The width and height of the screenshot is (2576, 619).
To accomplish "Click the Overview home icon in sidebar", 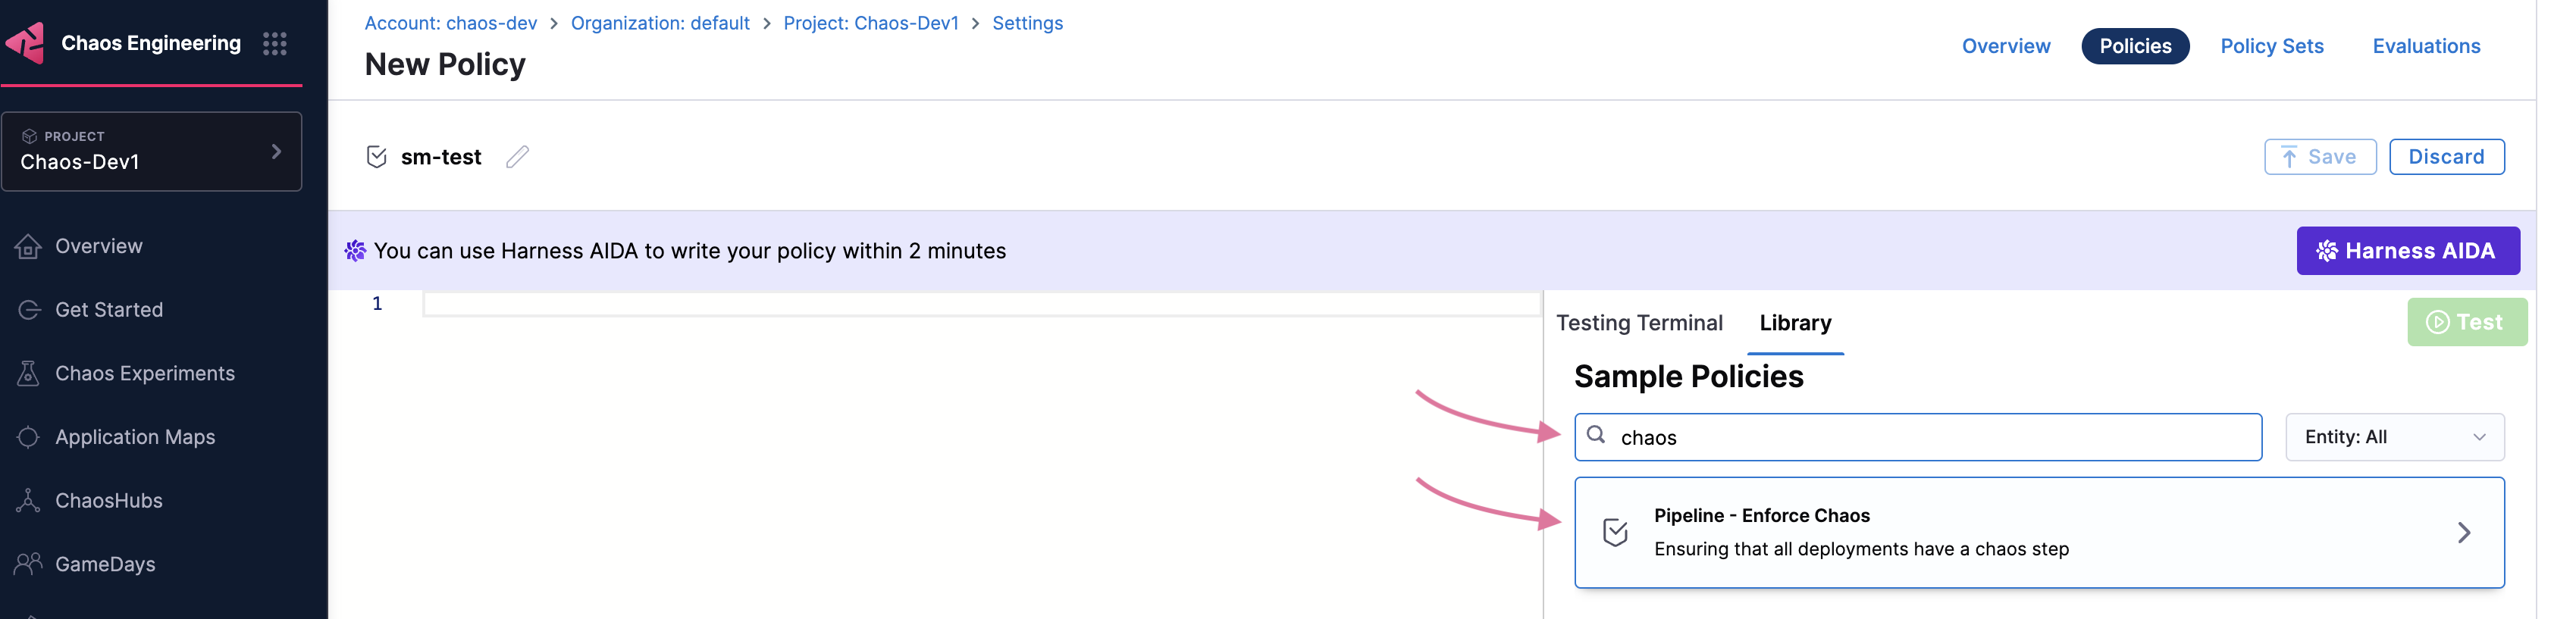I will pyautogui.click(x=28, y=246).
